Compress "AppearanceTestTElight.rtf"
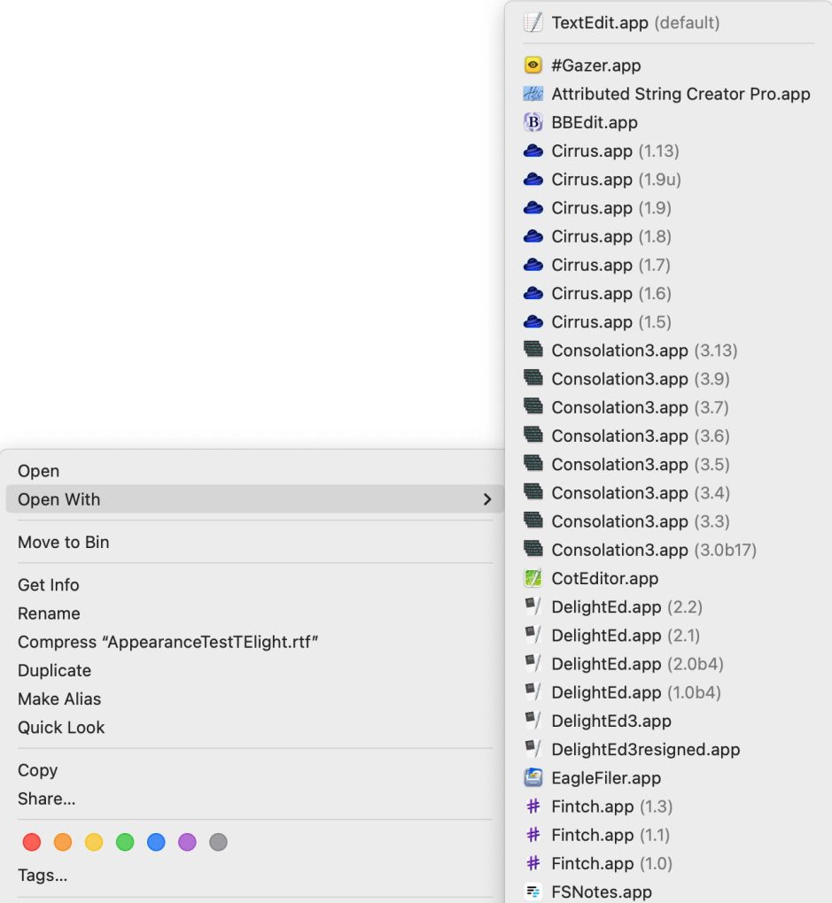Image resolution: width=832 pixels, height=903 pixels. (x=167, y=642)
